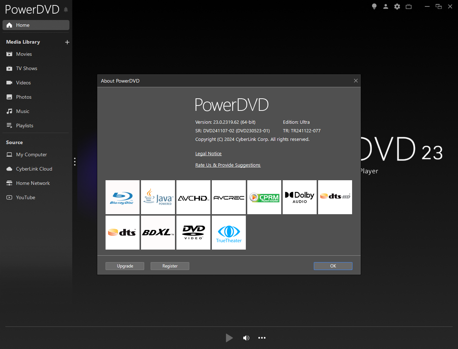The image size is (458, 349).
Task: Open the user account icon
Action: [x=386, y=6]
